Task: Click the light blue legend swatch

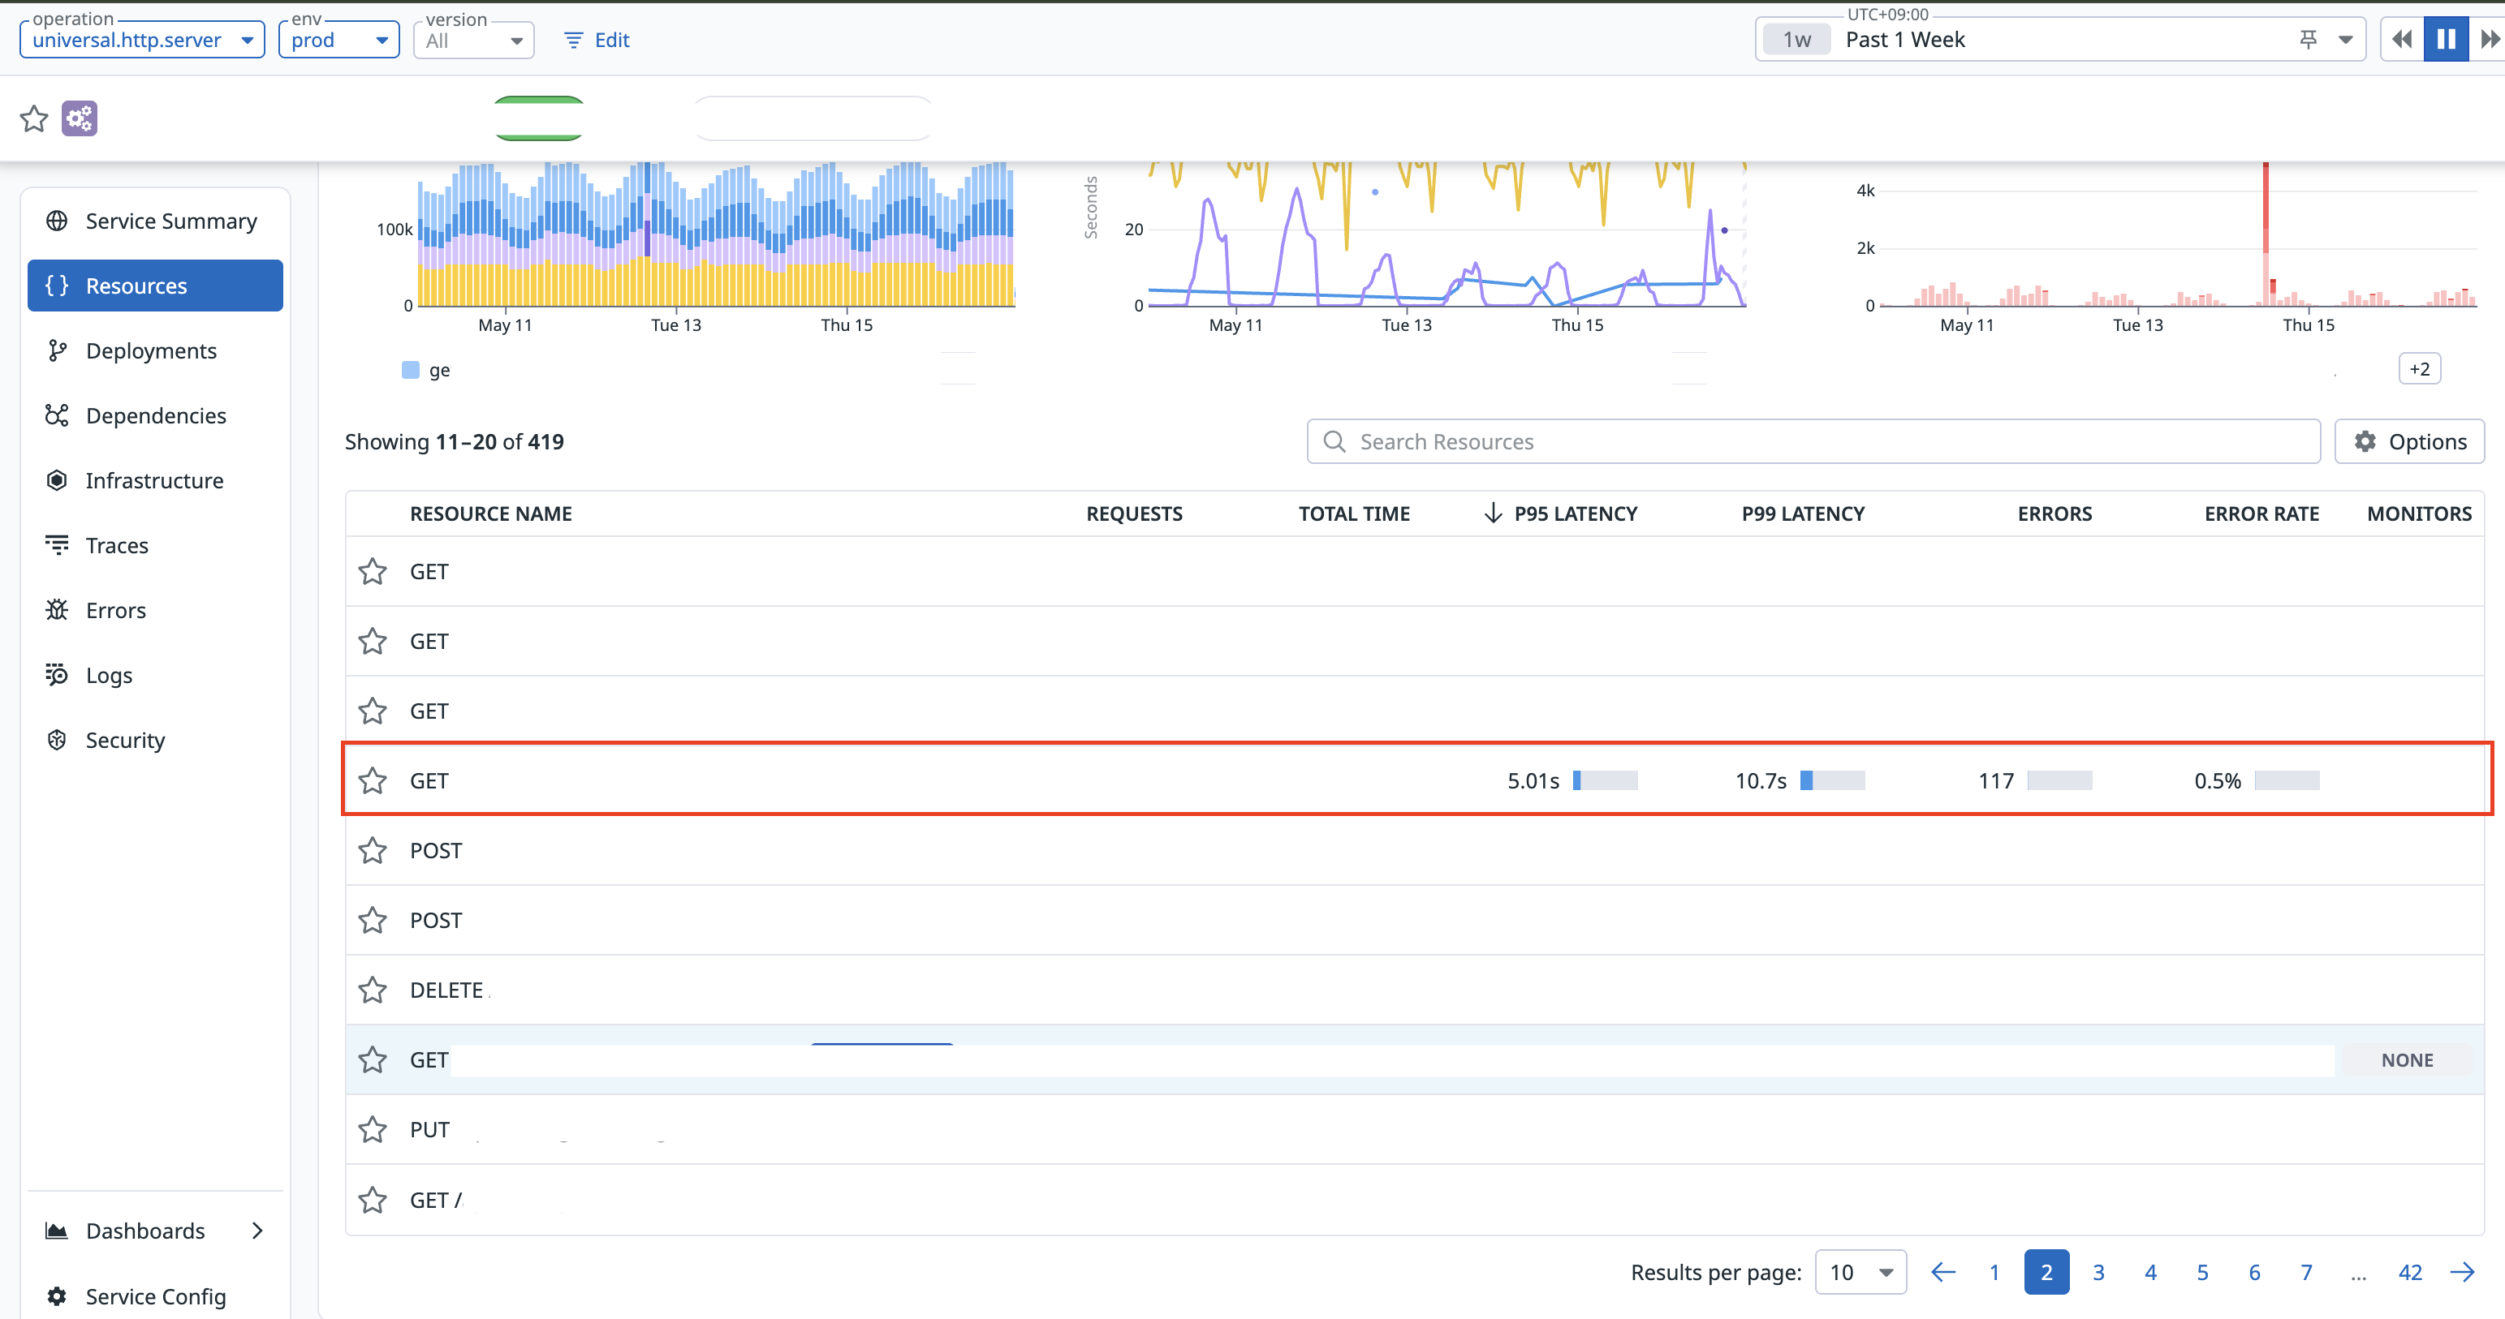Action: (411, 369)
